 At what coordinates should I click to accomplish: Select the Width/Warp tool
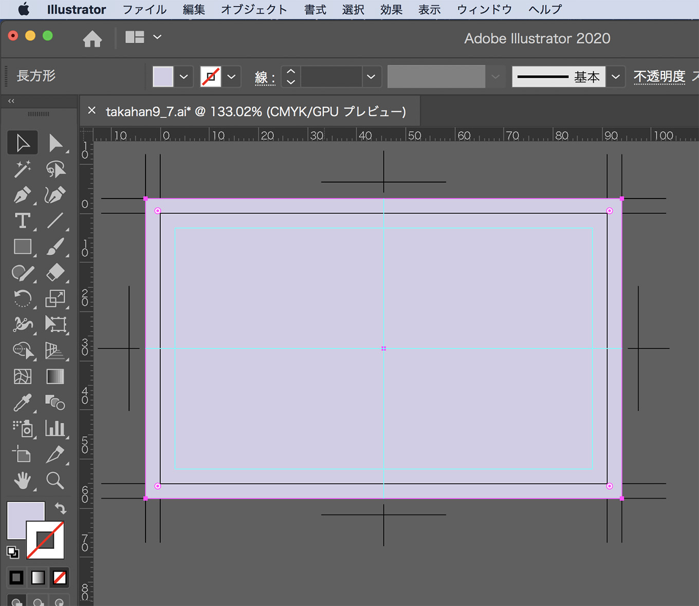coord(23,324)
